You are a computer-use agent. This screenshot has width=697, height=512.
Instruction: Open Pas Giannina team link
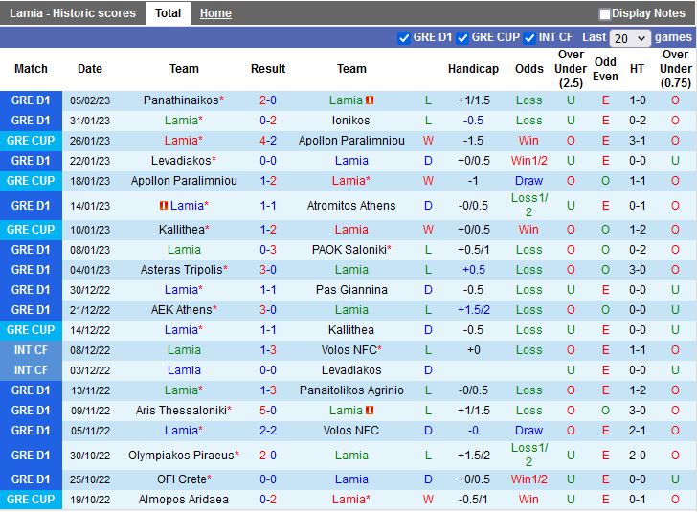(x=351, y=290)
